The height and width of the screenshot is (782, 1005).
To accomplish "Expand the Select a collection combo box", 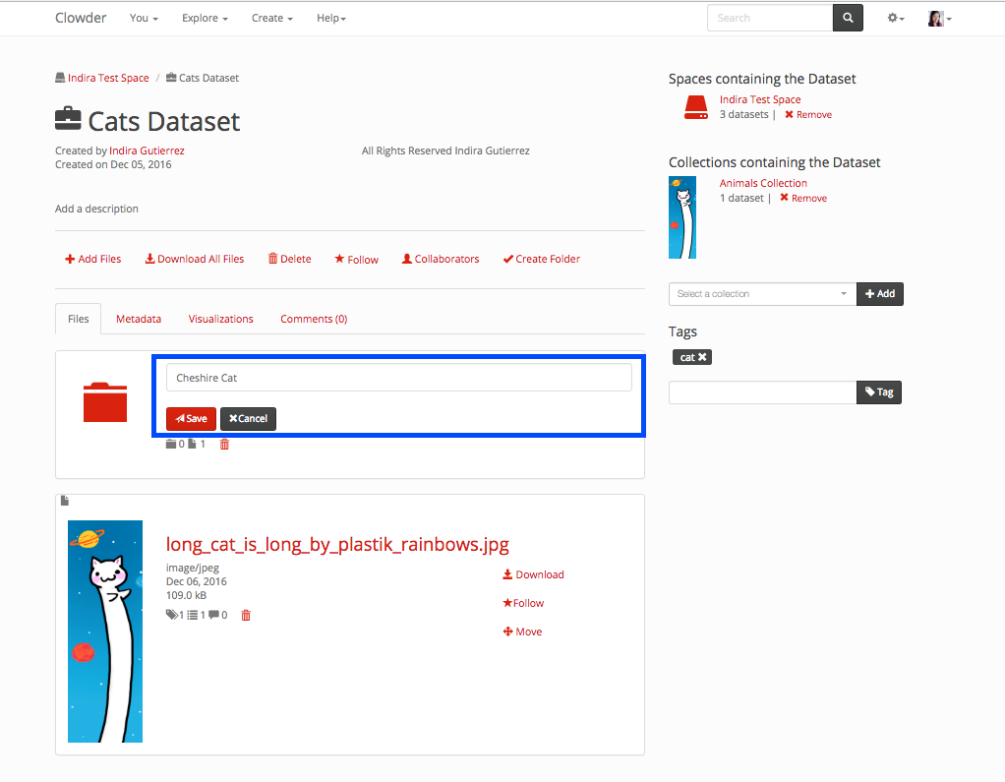I will click(762, 293).
